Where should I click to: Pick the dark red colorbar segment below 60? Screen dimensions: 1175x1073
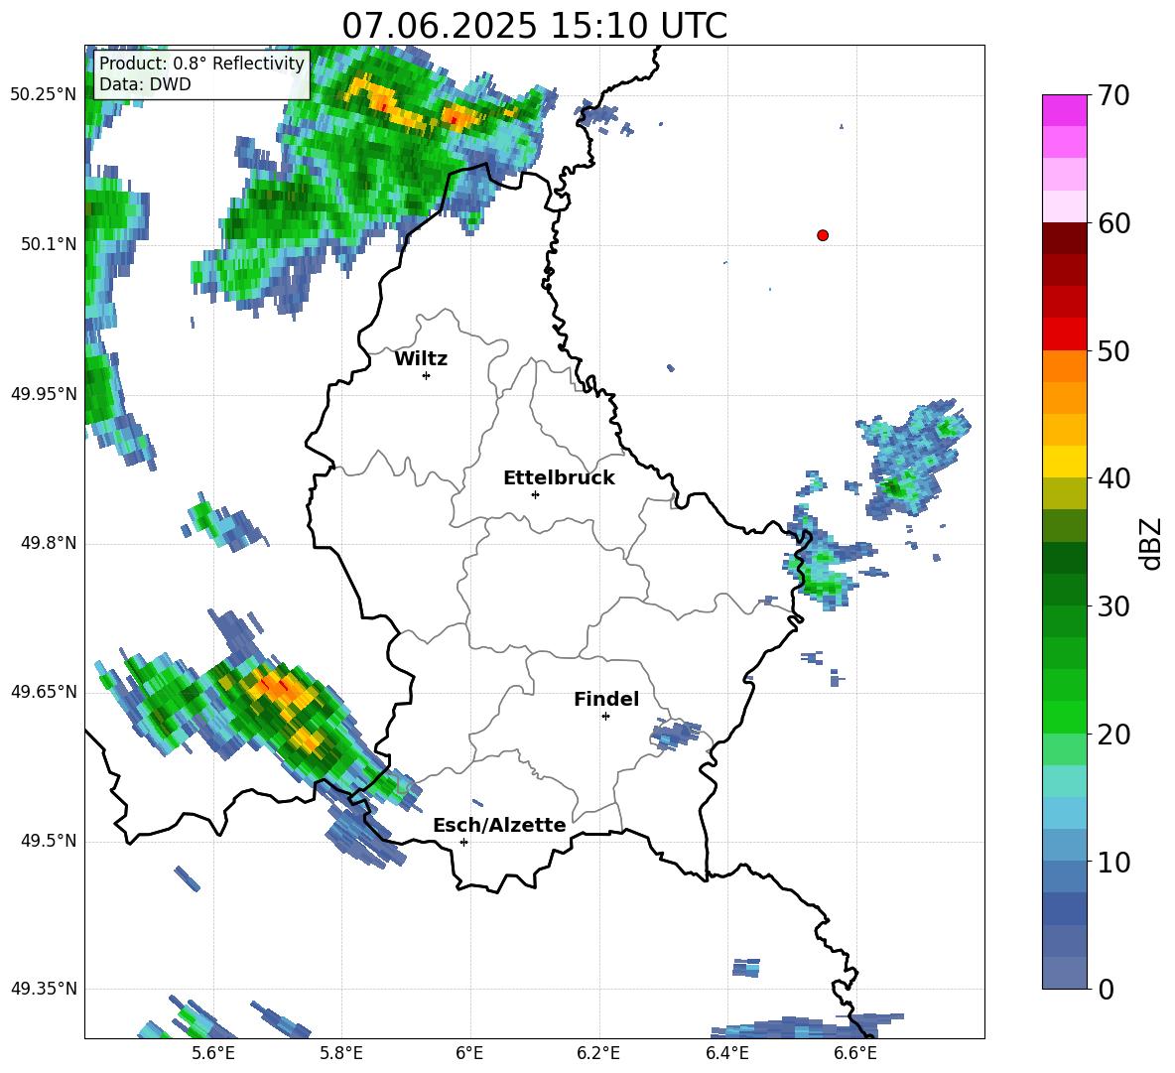coord(1064,238)
